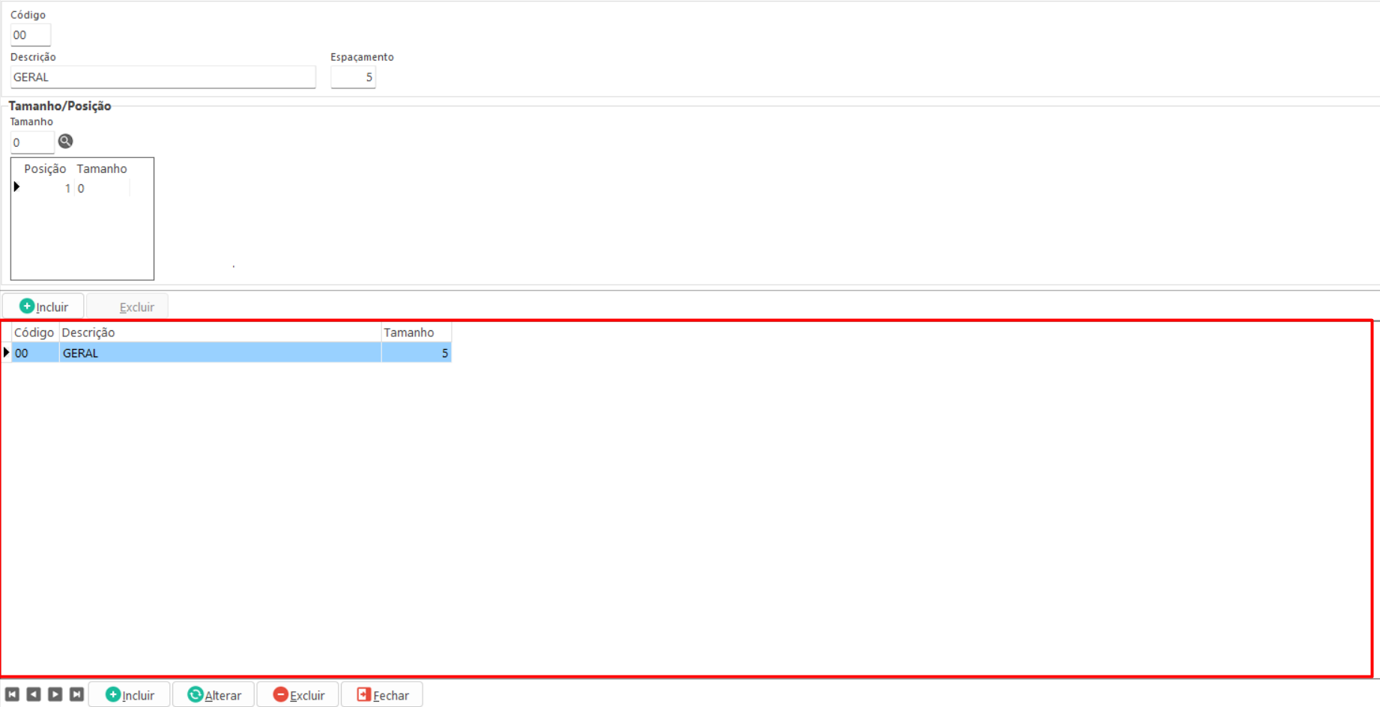Go to previous record navigation arrow
Screen dimensions: 1380x707
click(x=34, y=694)
